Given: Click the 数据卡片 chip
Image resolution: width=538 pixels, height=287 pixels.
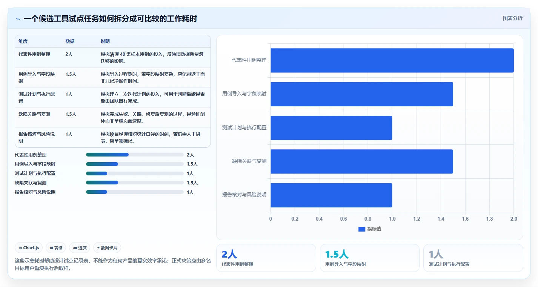Looking at the screenshot, I should (107, 248).
